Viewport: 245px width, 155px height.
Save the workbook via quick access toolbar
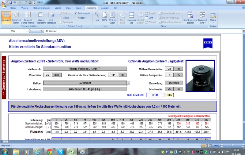click(11, 2)
